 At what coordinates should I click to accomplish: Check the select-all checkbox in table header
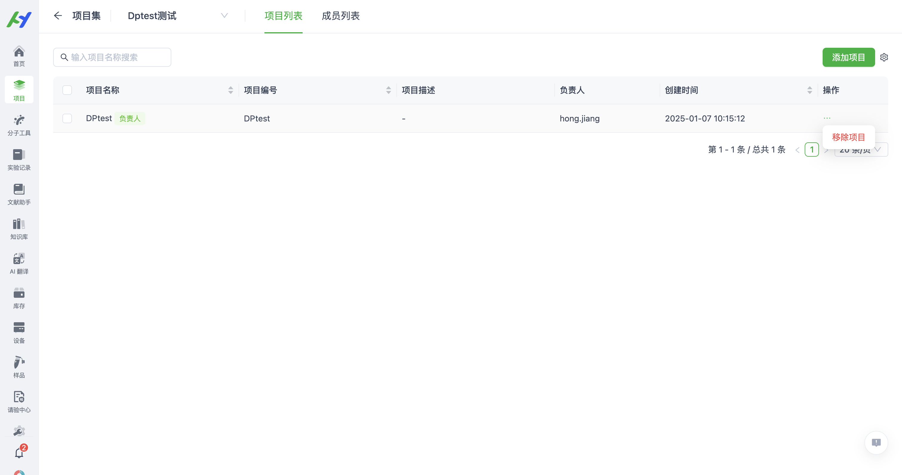click(67, 90)
